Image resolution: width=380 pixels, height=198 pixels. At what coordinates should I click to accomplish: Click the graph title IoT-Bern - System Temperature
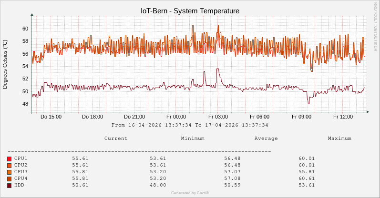point(190,10)
